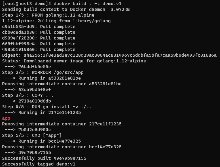
Task: Click layer 'c9b1b535fdd9: Pull complete' line
Action: coord(39,27)
